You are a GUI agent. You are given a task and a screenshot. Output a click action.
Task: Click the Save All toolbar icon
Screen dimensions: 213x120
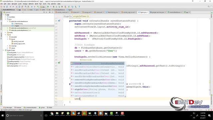[x=4, y=7]
